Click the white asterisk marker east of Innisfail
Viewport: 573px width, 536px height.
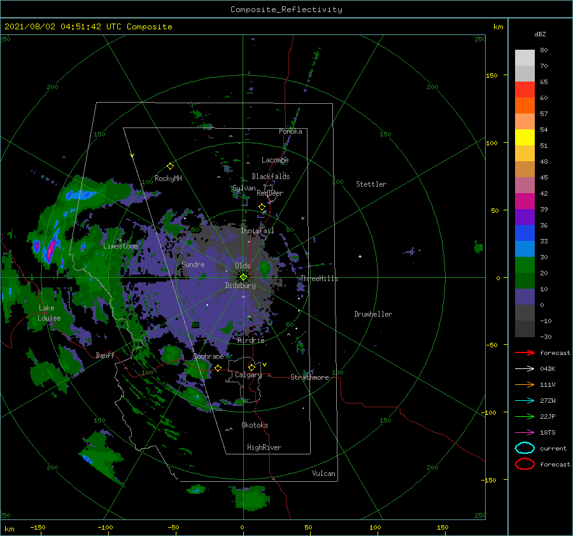pyautogui.click(x=302, y=219)
